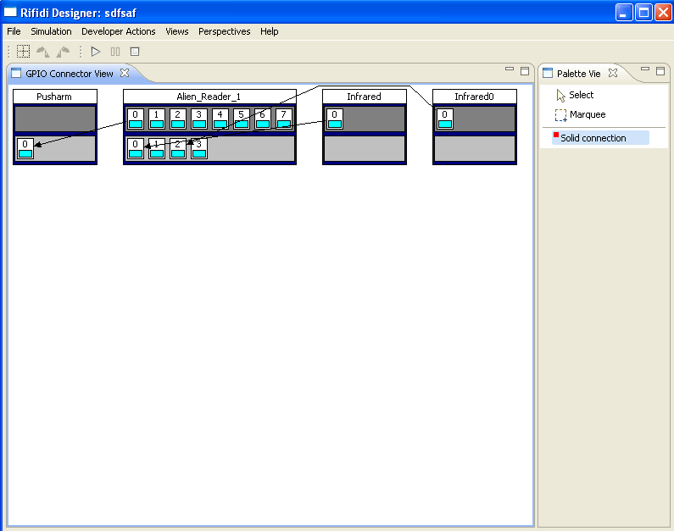Click the Infrared component title
674x531 pixels.
coord(365,97)
